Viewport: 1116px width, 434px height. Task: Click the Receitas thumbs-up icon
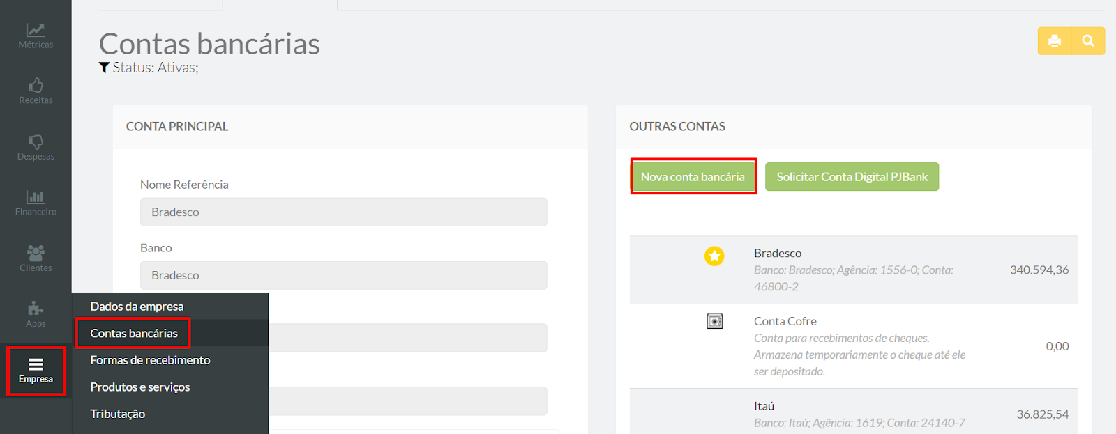pyautogui.click(x=36, y=86)
